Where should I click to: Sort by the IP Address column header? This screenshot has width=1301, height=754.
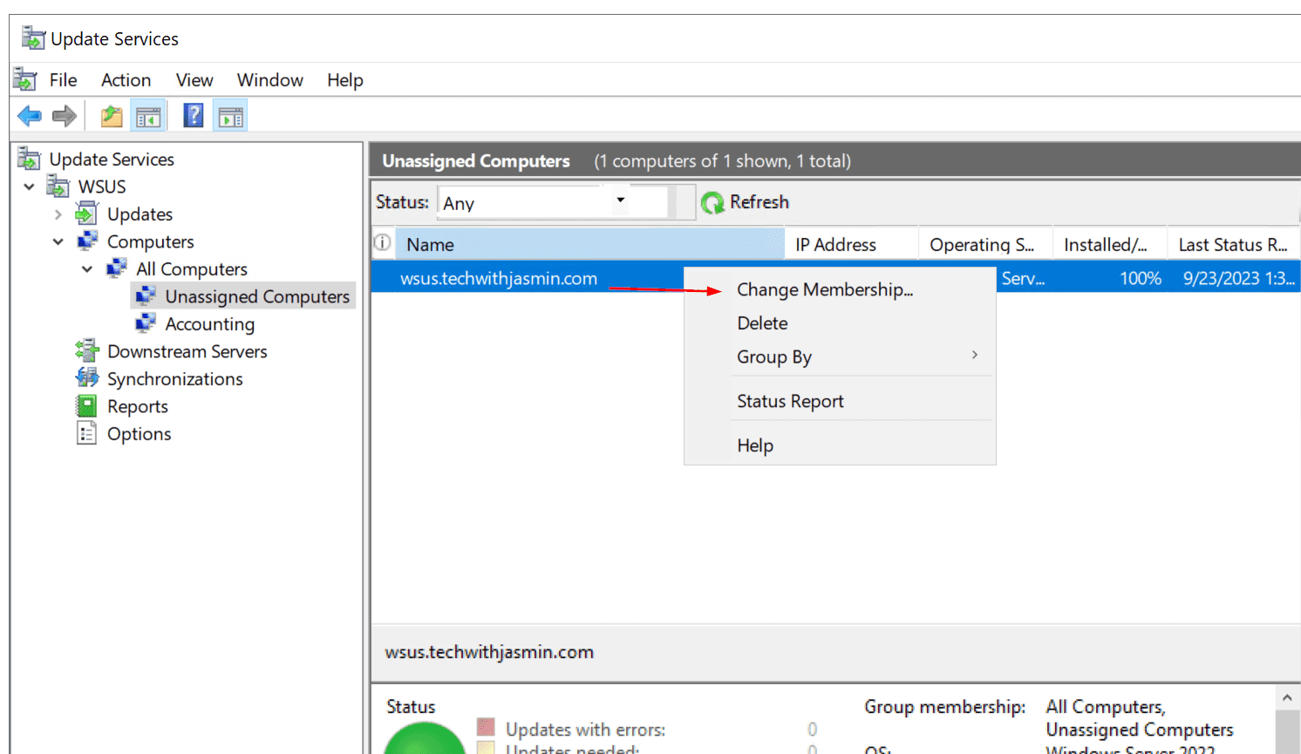[x=851, y=244]
